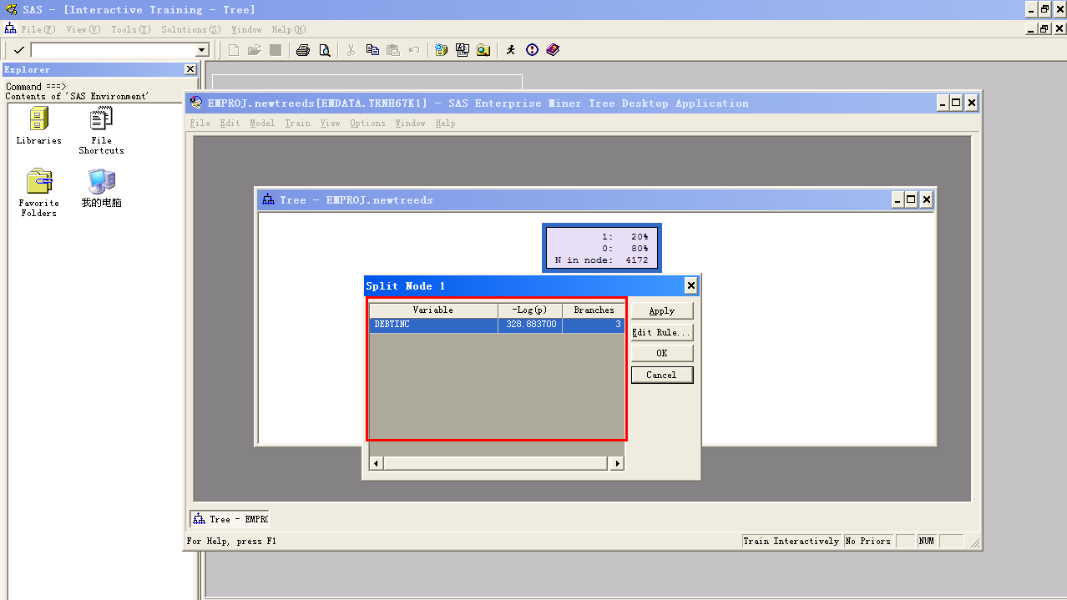1067x600 pixels.
Task: Click the SAS tree icon beside File menu
Action: pos(10,28)
